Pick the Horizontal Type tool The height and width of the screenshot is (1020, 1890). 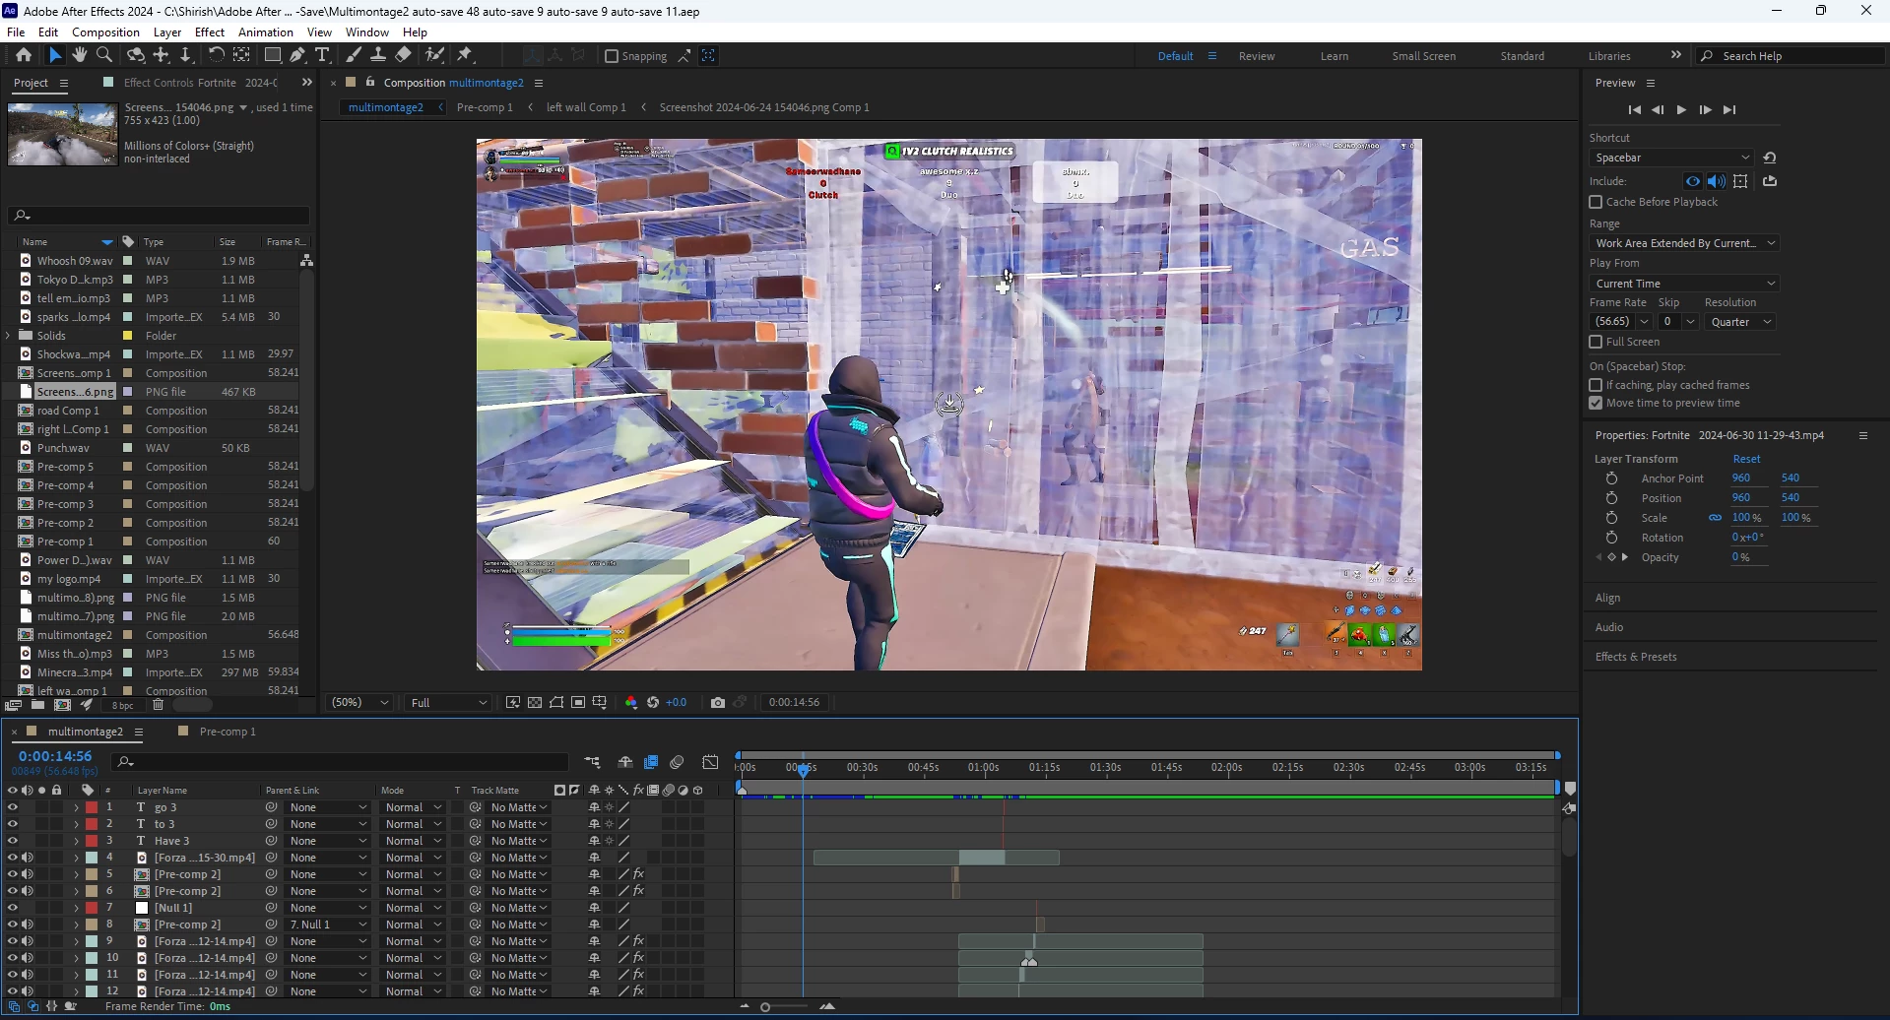[x=322, y=55]
